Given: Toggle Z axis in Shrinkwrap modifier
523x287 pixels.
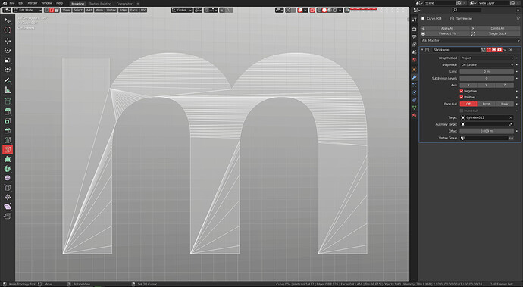Looking at the screenshot, I should 505,85.
